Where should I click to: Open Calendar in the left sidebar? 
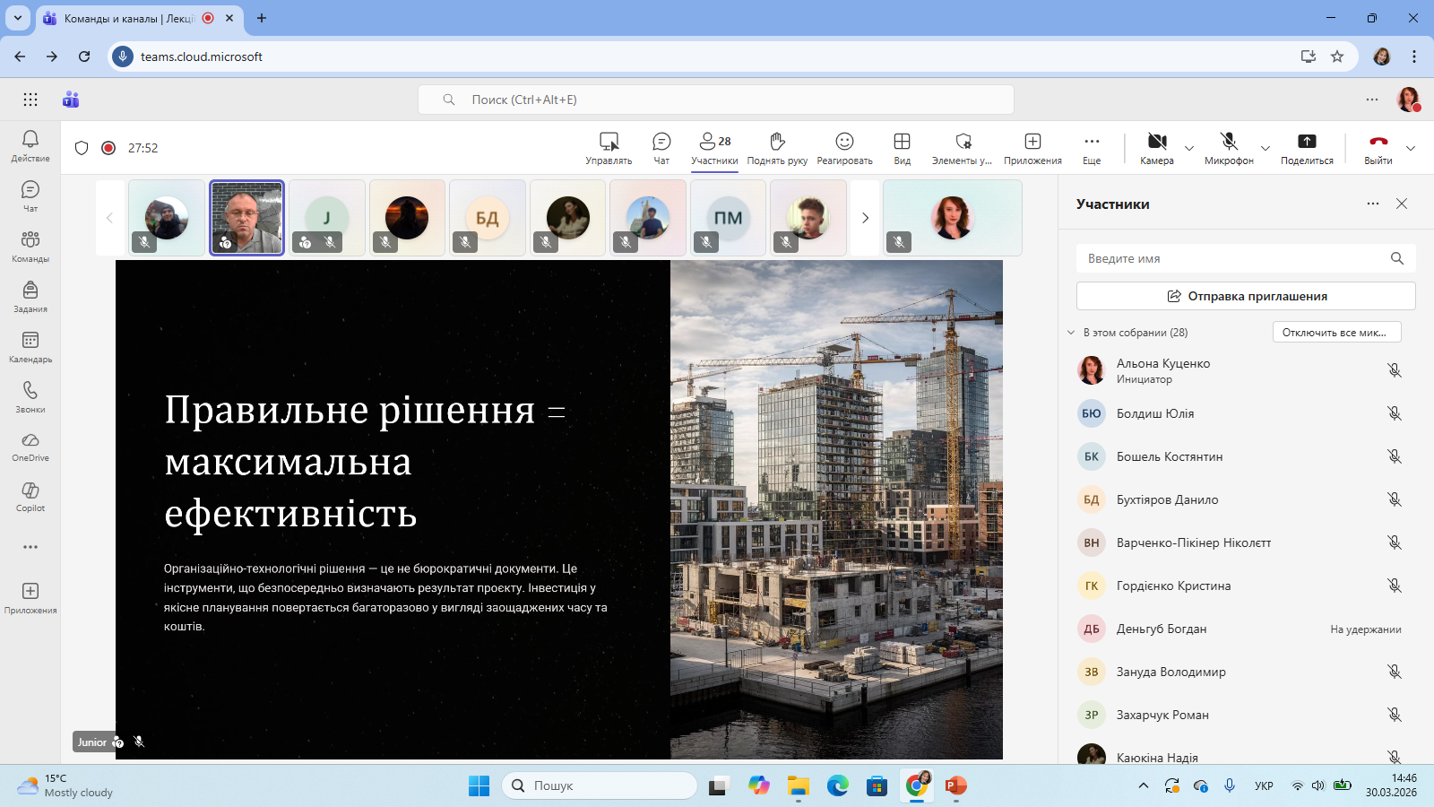[30, 346]
